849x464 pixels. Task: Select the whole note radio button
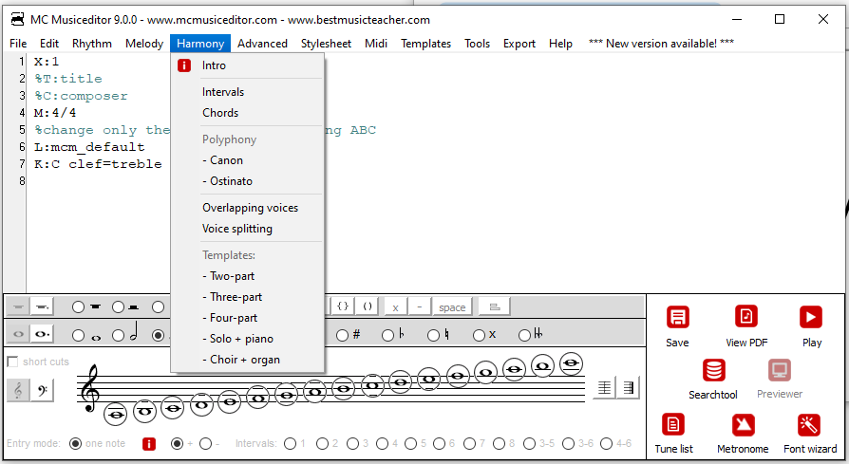[78, 335]
